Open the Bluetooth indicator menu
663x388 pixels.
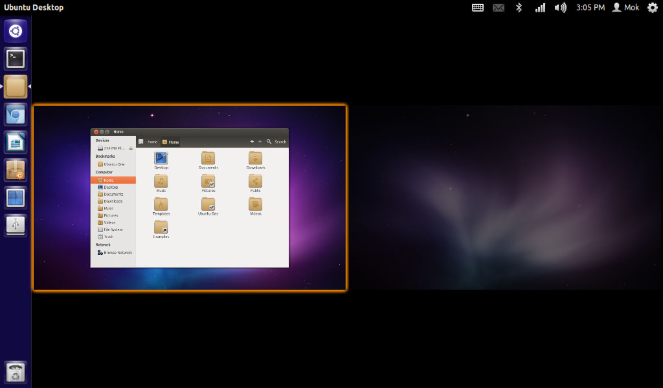pyautogui.click(x=519, y=8)
